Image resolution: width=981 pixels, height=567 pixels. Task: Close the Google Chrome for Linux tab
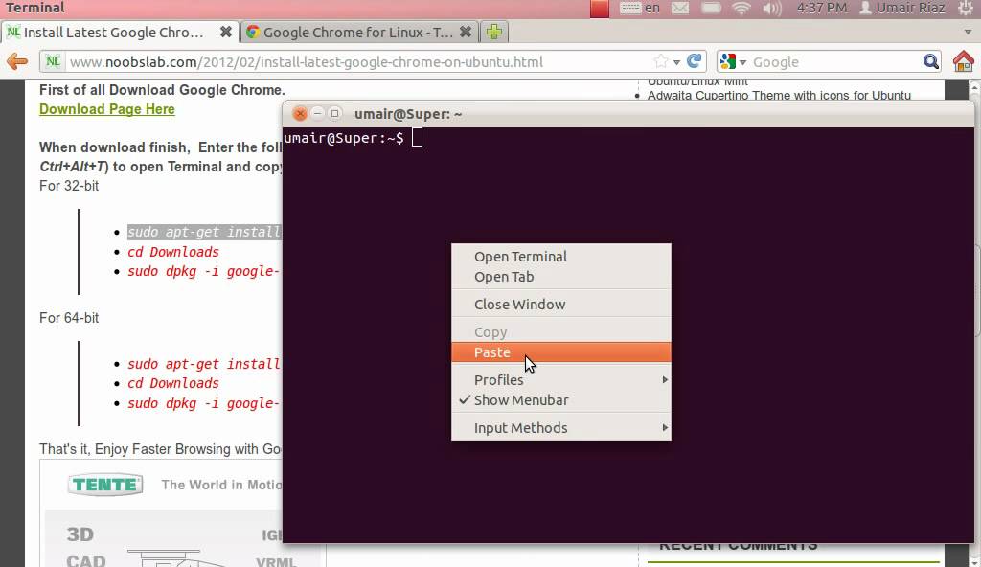coord(466,32)
